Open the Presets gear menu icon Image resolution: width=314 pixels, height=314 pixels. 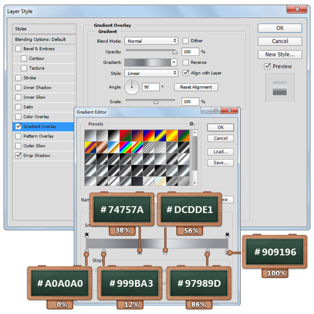click(192, 124)
